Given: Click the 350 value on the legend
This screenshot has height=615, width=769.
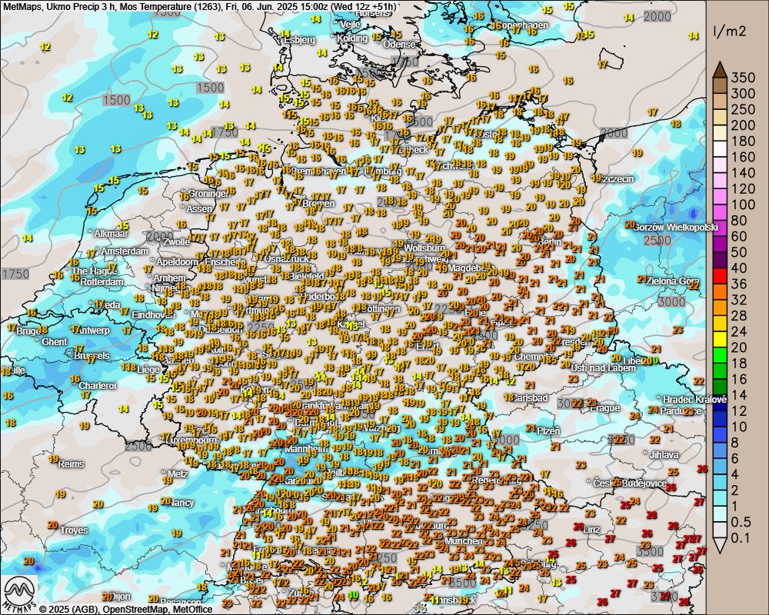Looking at the screenshot, I should (x=743, y=77).
